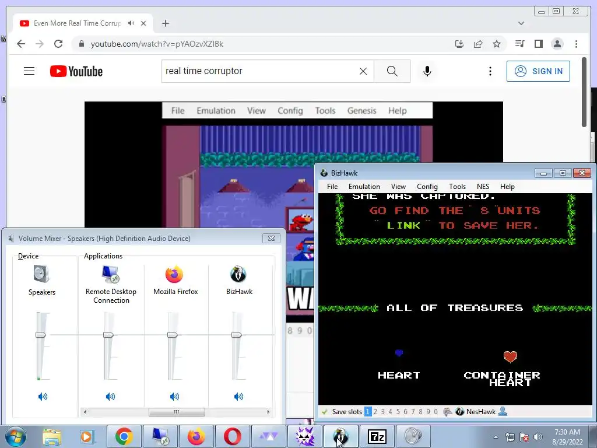Click the green checkmark status icon in BizHawk

324,412
